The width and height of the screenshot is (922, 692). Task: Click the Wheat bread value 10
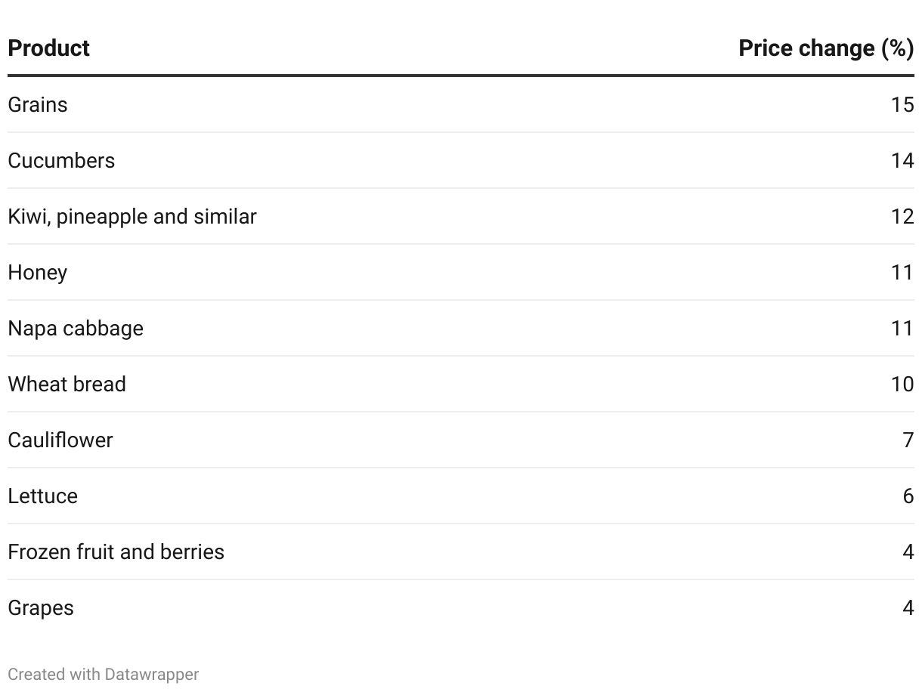point(902,384)
